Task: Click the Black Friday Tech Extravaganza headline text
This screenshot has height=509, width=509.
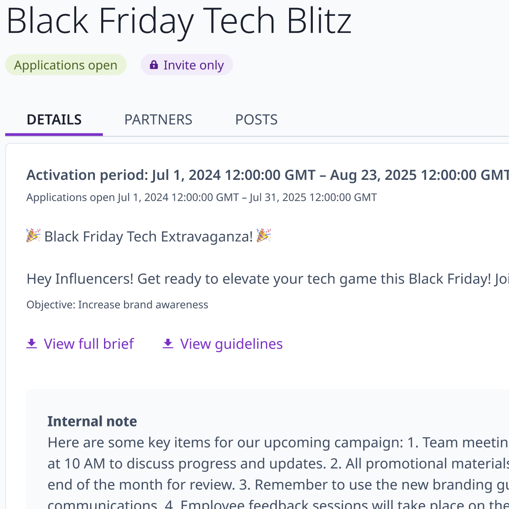Action: click(x=148, y=237)
